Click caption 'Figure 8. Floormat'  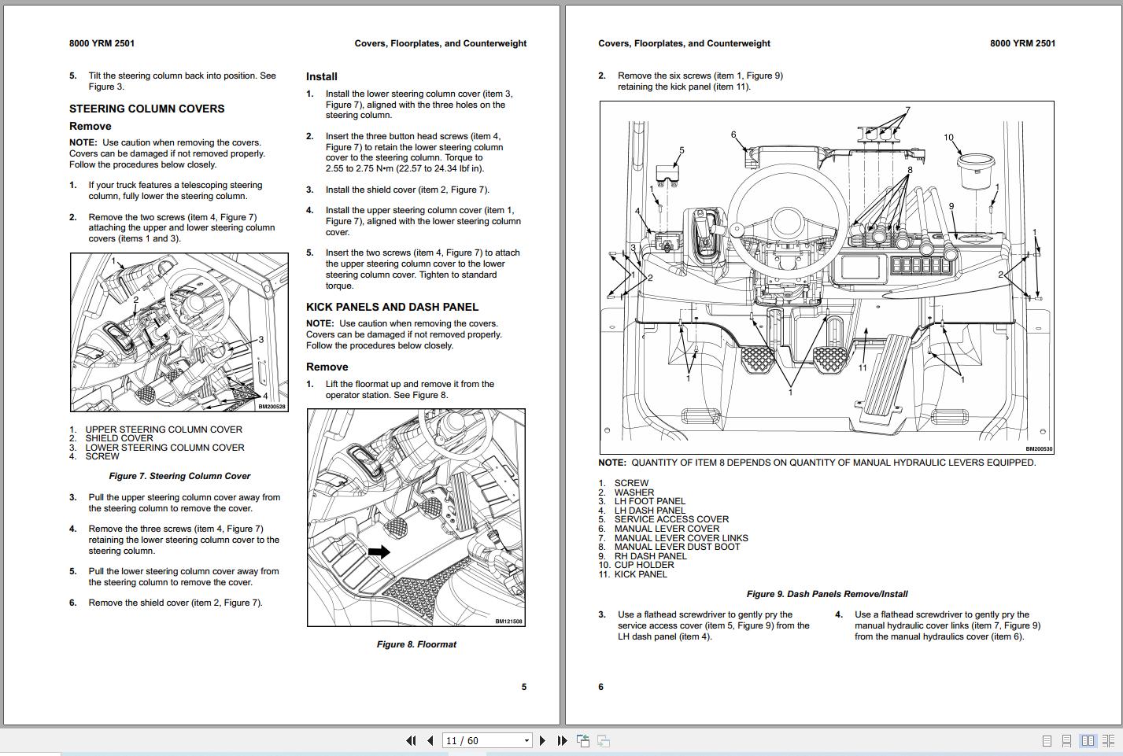coord(416,644)
